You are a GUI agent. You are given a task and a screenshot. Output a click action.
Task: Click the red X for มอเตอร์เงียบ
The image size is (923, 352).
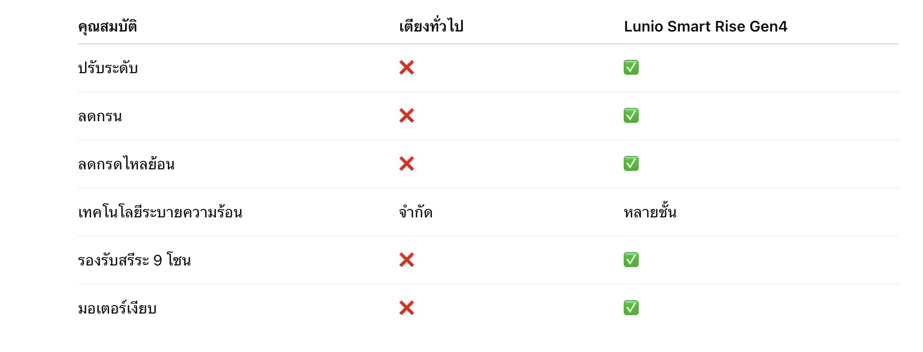pyautogui.click(x=406, y=308)
